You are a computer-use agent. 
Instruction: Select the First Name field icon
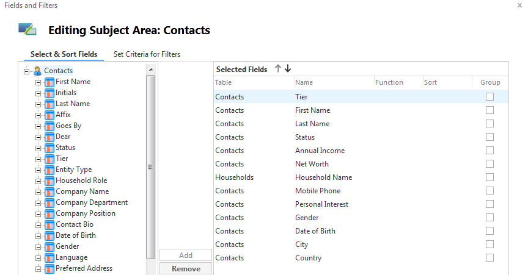tap(50, 82)
